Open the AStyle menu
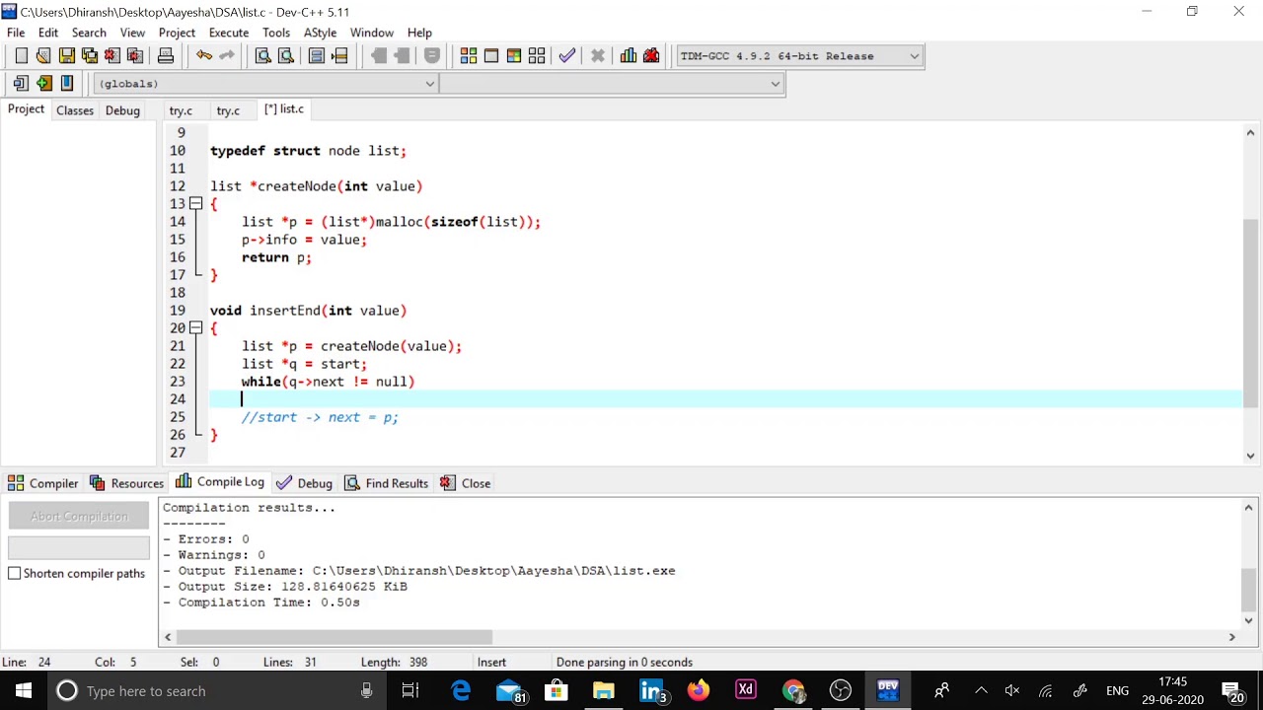Image resolution: width=1263 pixels, height=710 pixels. 320,33
